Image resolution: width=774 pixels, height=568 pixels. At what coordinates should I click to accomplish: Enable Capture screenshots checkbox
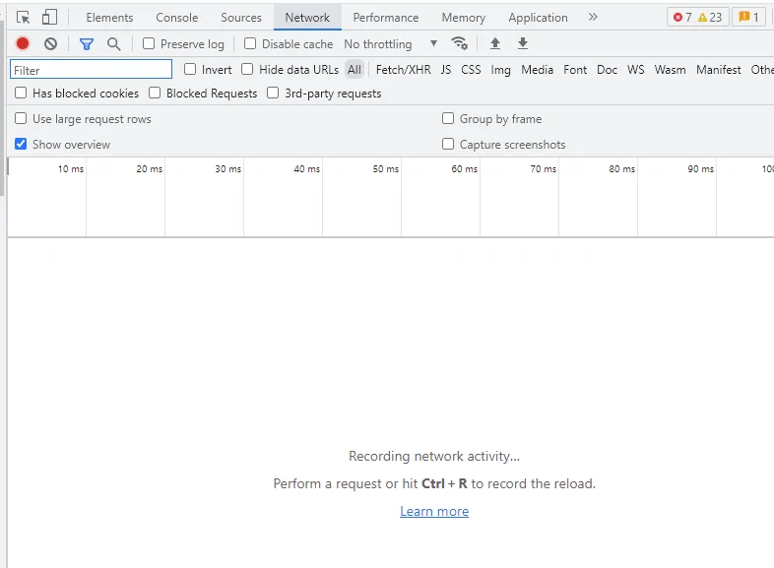point(448,144)
